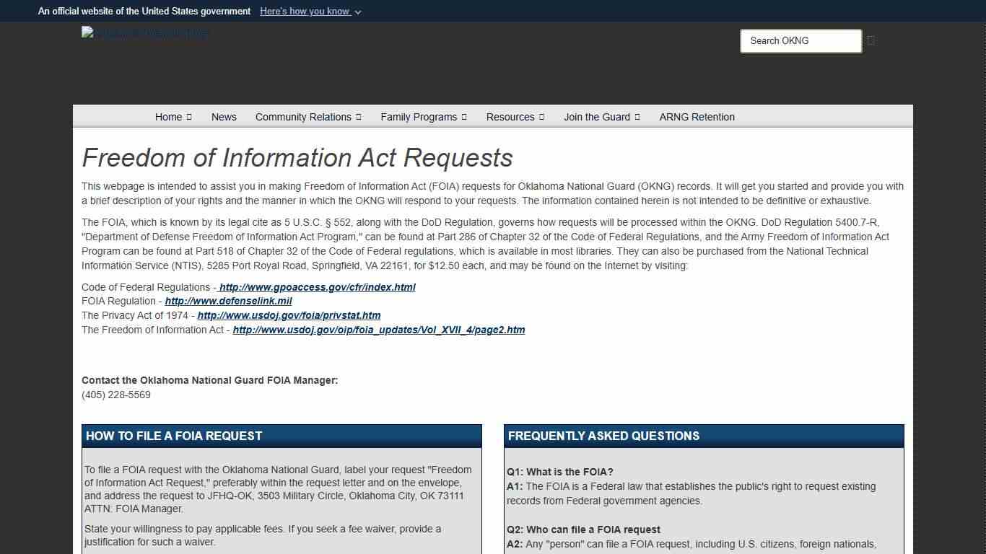Click the OKNG site logo image
The height and width of the screenshot is (554, 986).
click(144, 32)
